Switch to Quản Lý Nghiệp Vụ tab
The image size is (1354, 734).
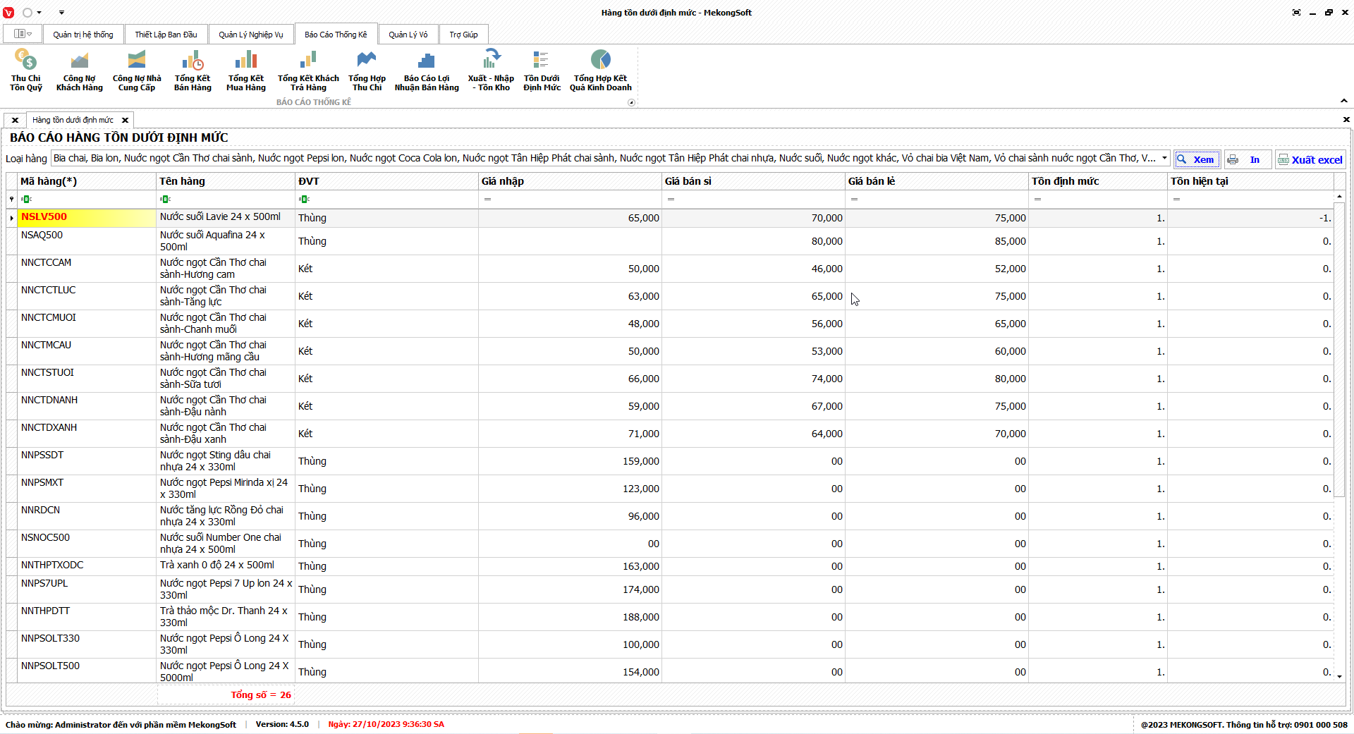pos(250,35)
